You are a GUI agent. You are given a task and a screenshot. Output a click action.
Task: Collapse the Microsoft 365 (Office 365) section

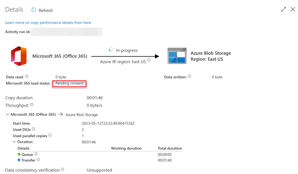[x=7, y=114]
